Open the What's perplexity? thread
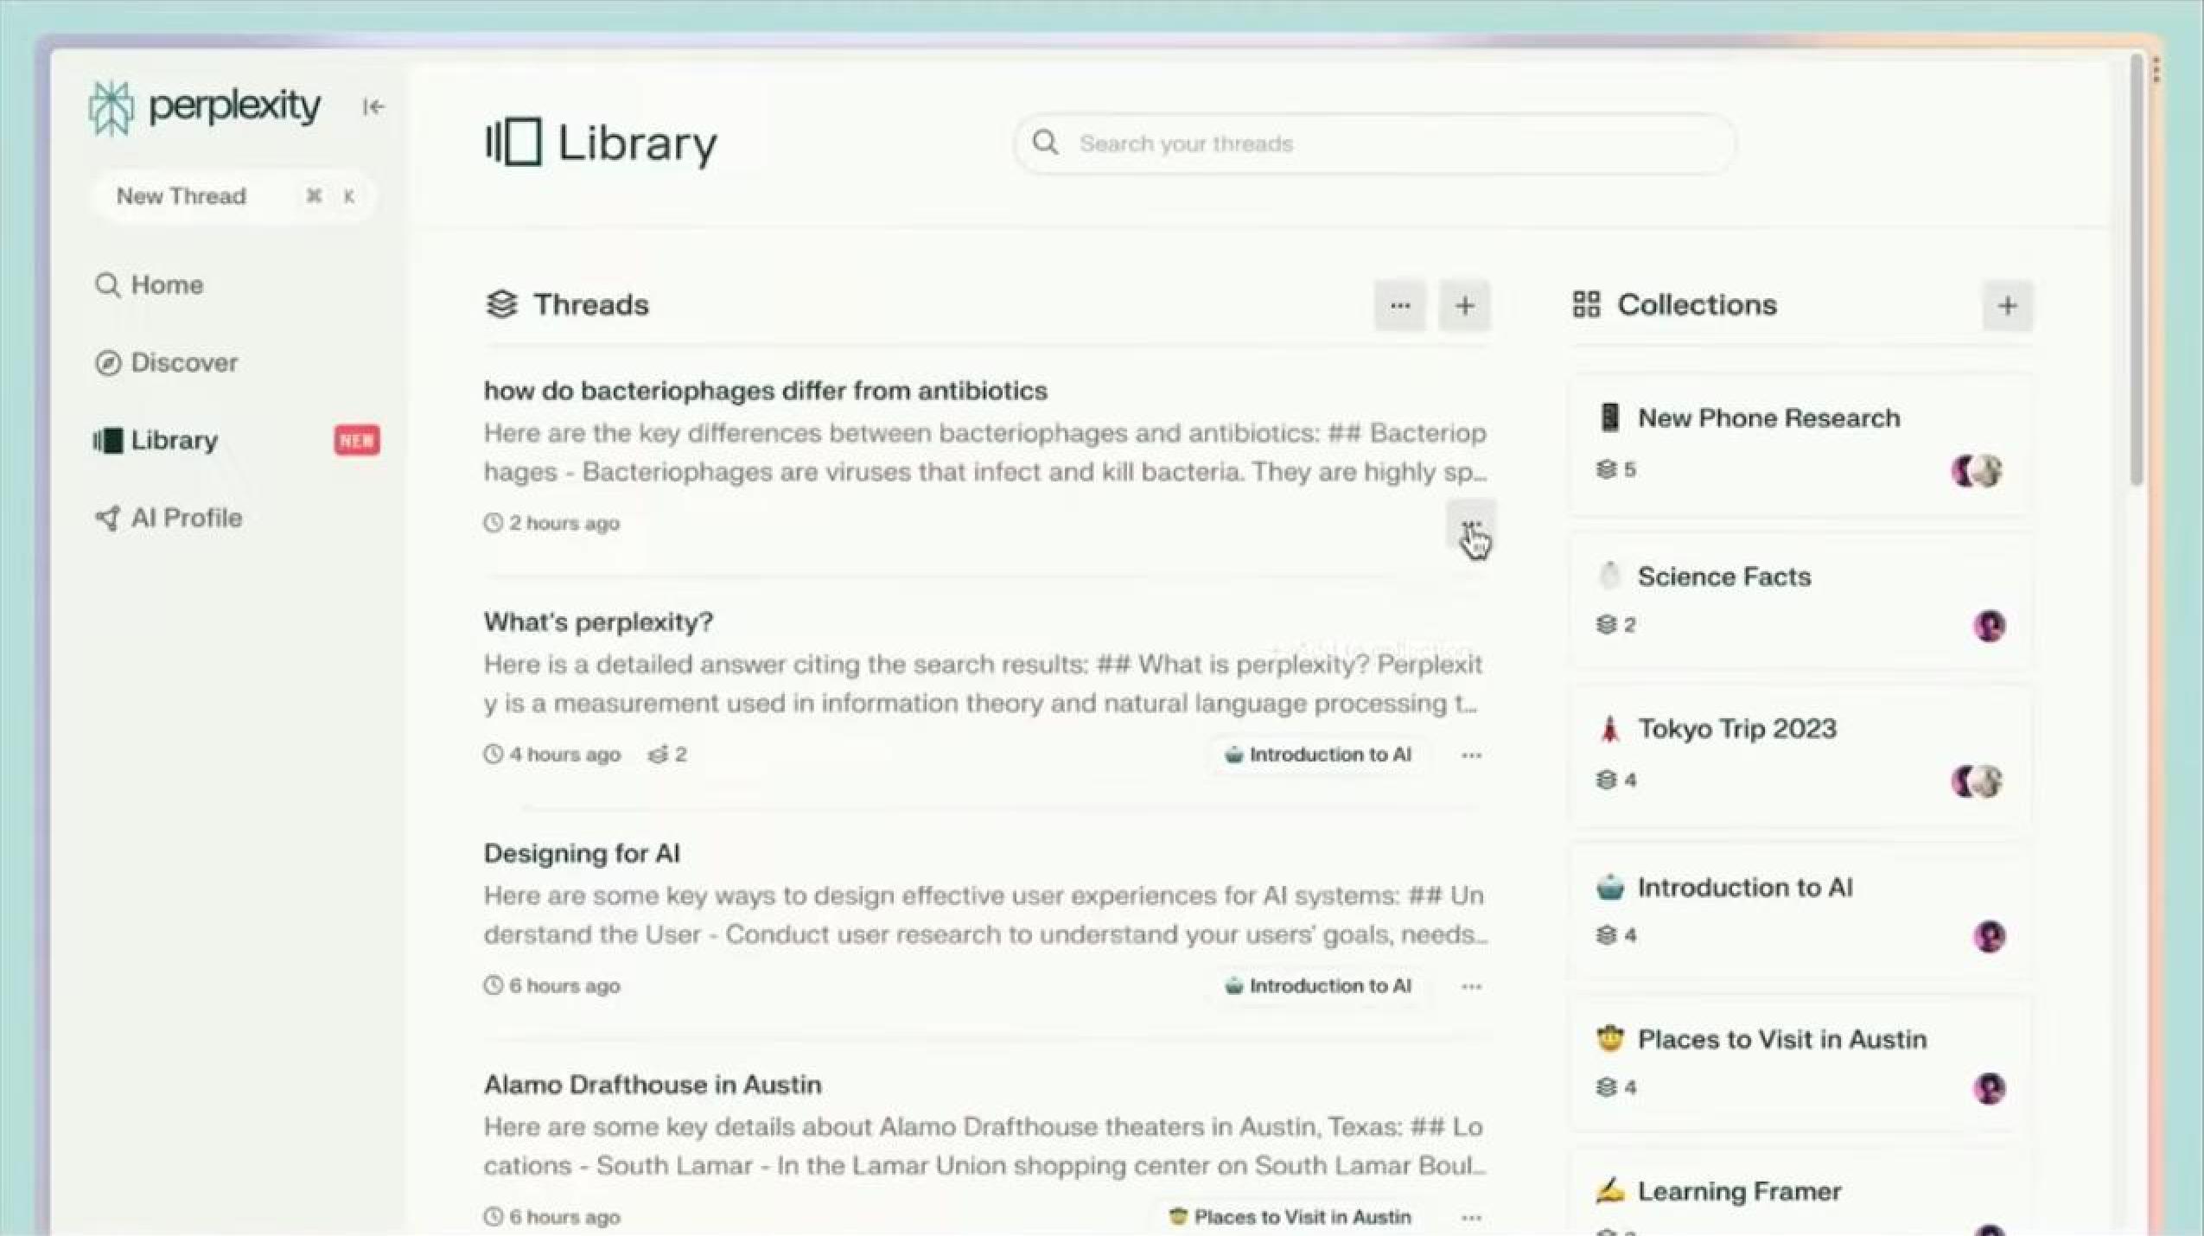The height and width of the screenshot is (1236, 2204). tap(598, 622)
